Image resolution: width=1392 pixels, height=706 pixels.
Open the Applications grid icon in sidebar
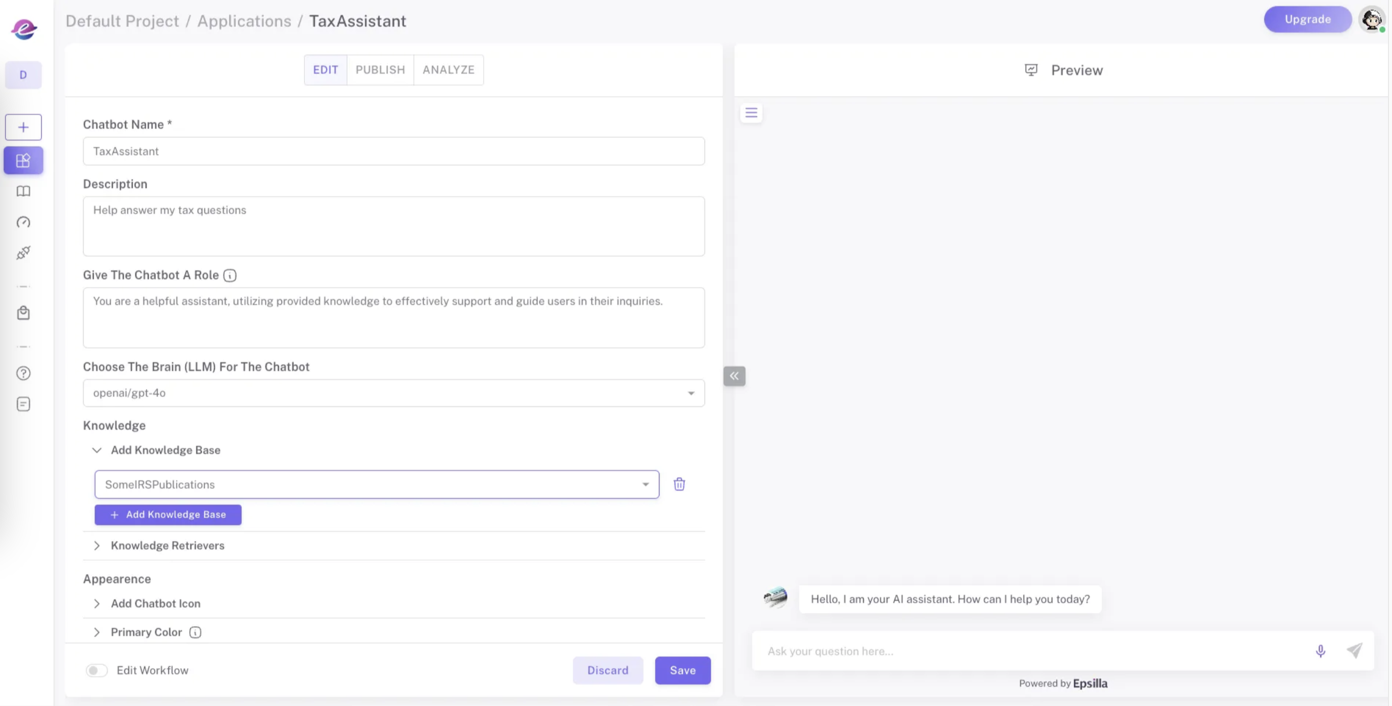pos(23,160)
